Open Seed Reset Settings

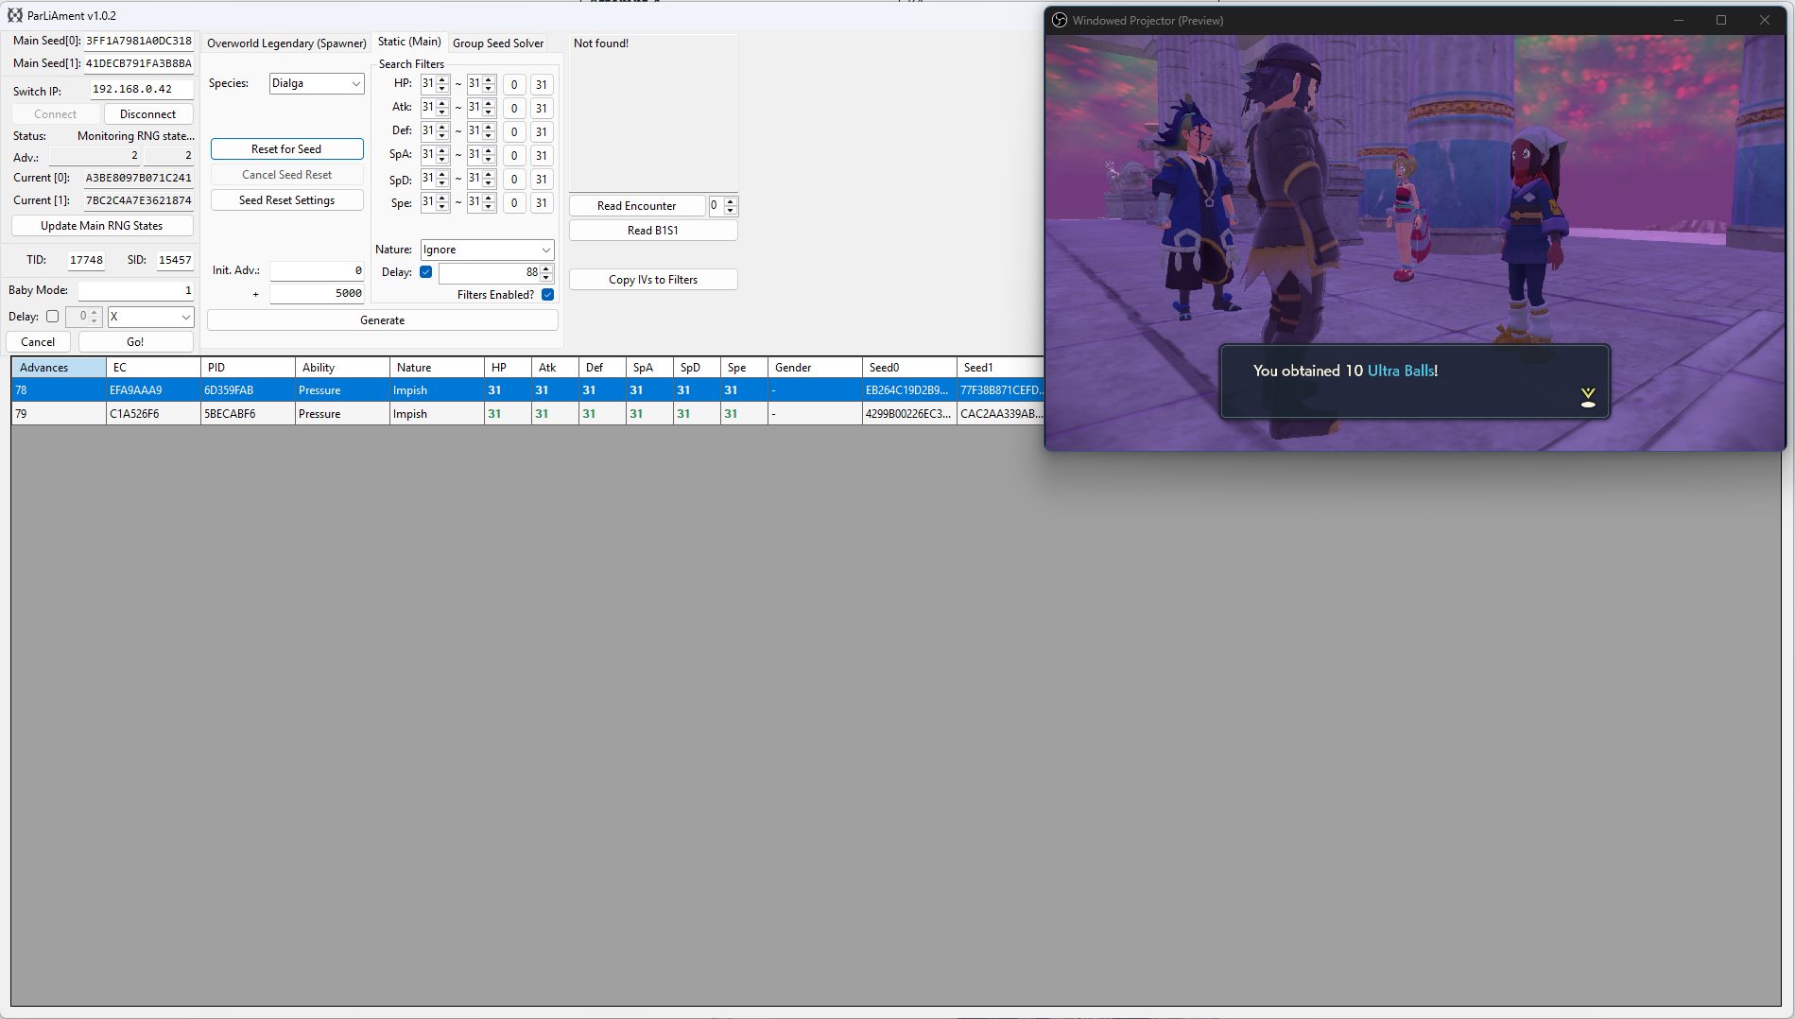point(286,200)
